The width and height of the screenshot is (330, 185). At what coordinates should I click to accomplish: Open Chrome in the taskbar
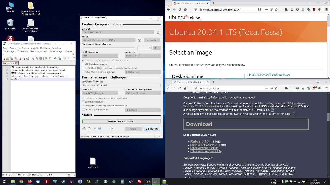[21, 182]
